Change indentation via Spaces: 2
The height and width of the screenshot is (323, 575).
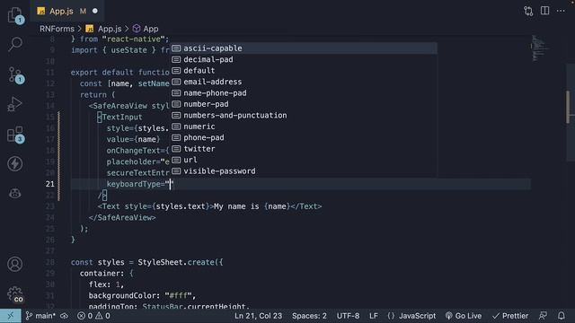[x=309, y=316]
